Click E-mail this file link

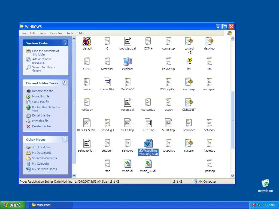[41, 115]
